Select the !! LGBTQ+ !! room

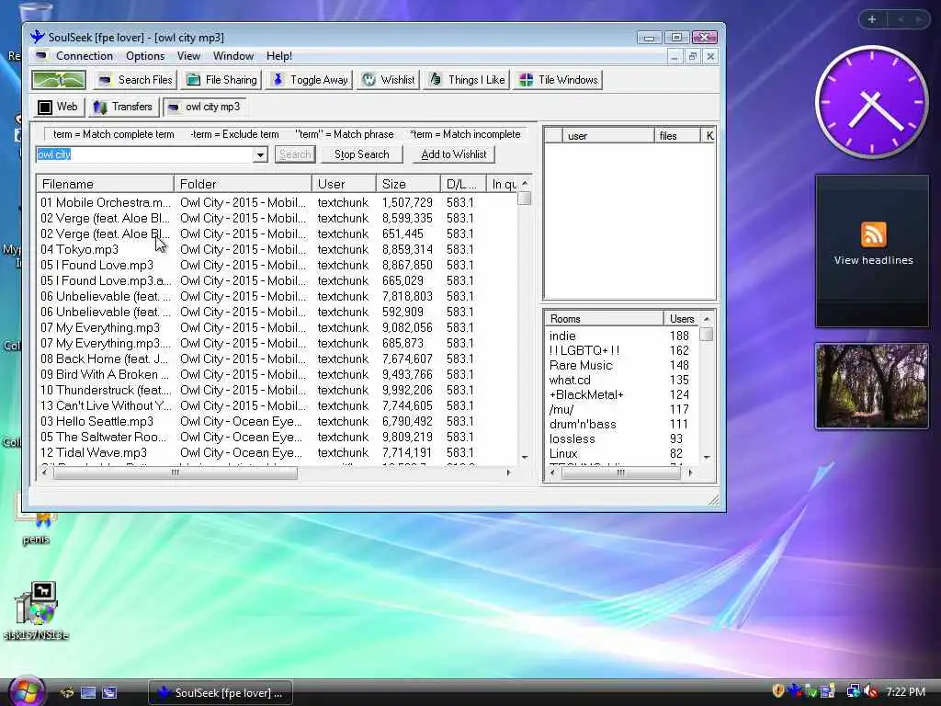pyautogui.click(x=584, y=350)
